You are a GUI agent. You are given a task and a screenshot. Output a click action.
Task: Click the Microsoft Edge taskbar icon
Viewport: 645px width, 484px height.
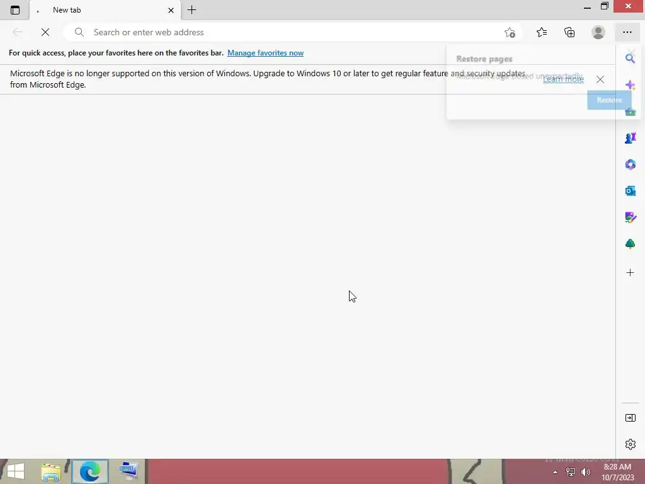(x=90, y=471)
